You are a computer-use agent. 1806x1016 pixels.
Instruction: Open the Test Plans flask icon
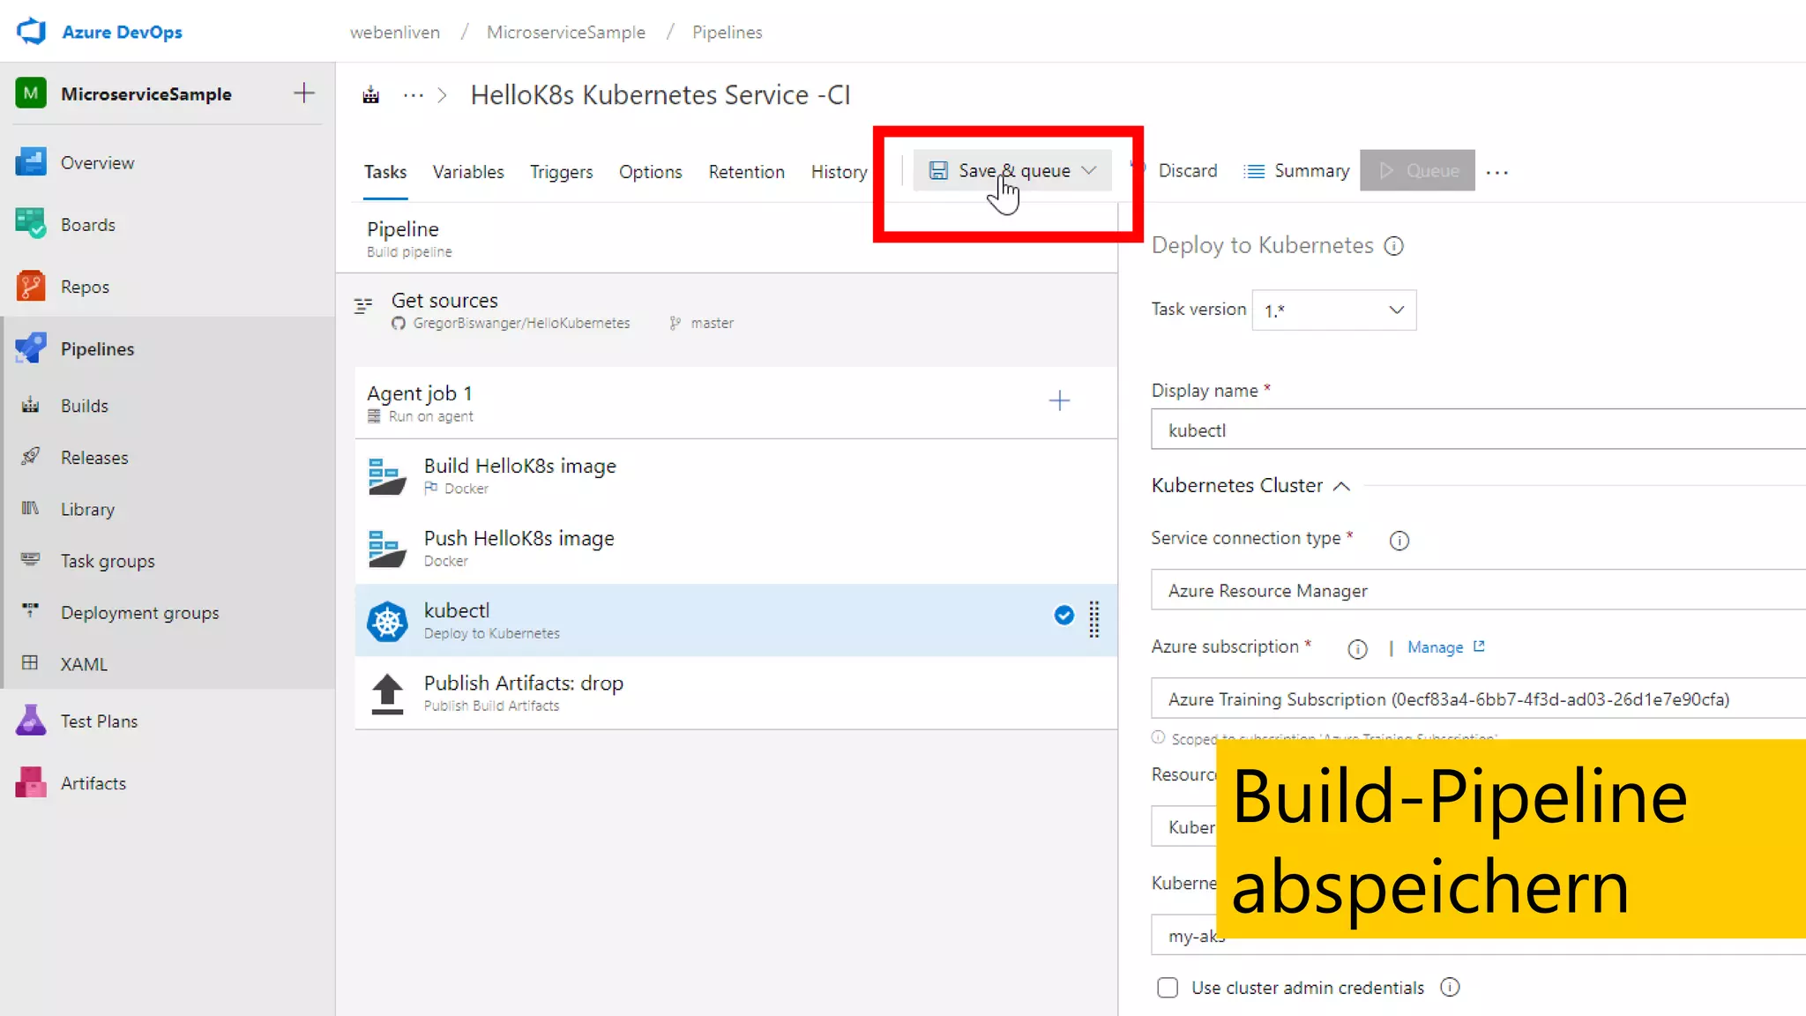tap(31, 721)
